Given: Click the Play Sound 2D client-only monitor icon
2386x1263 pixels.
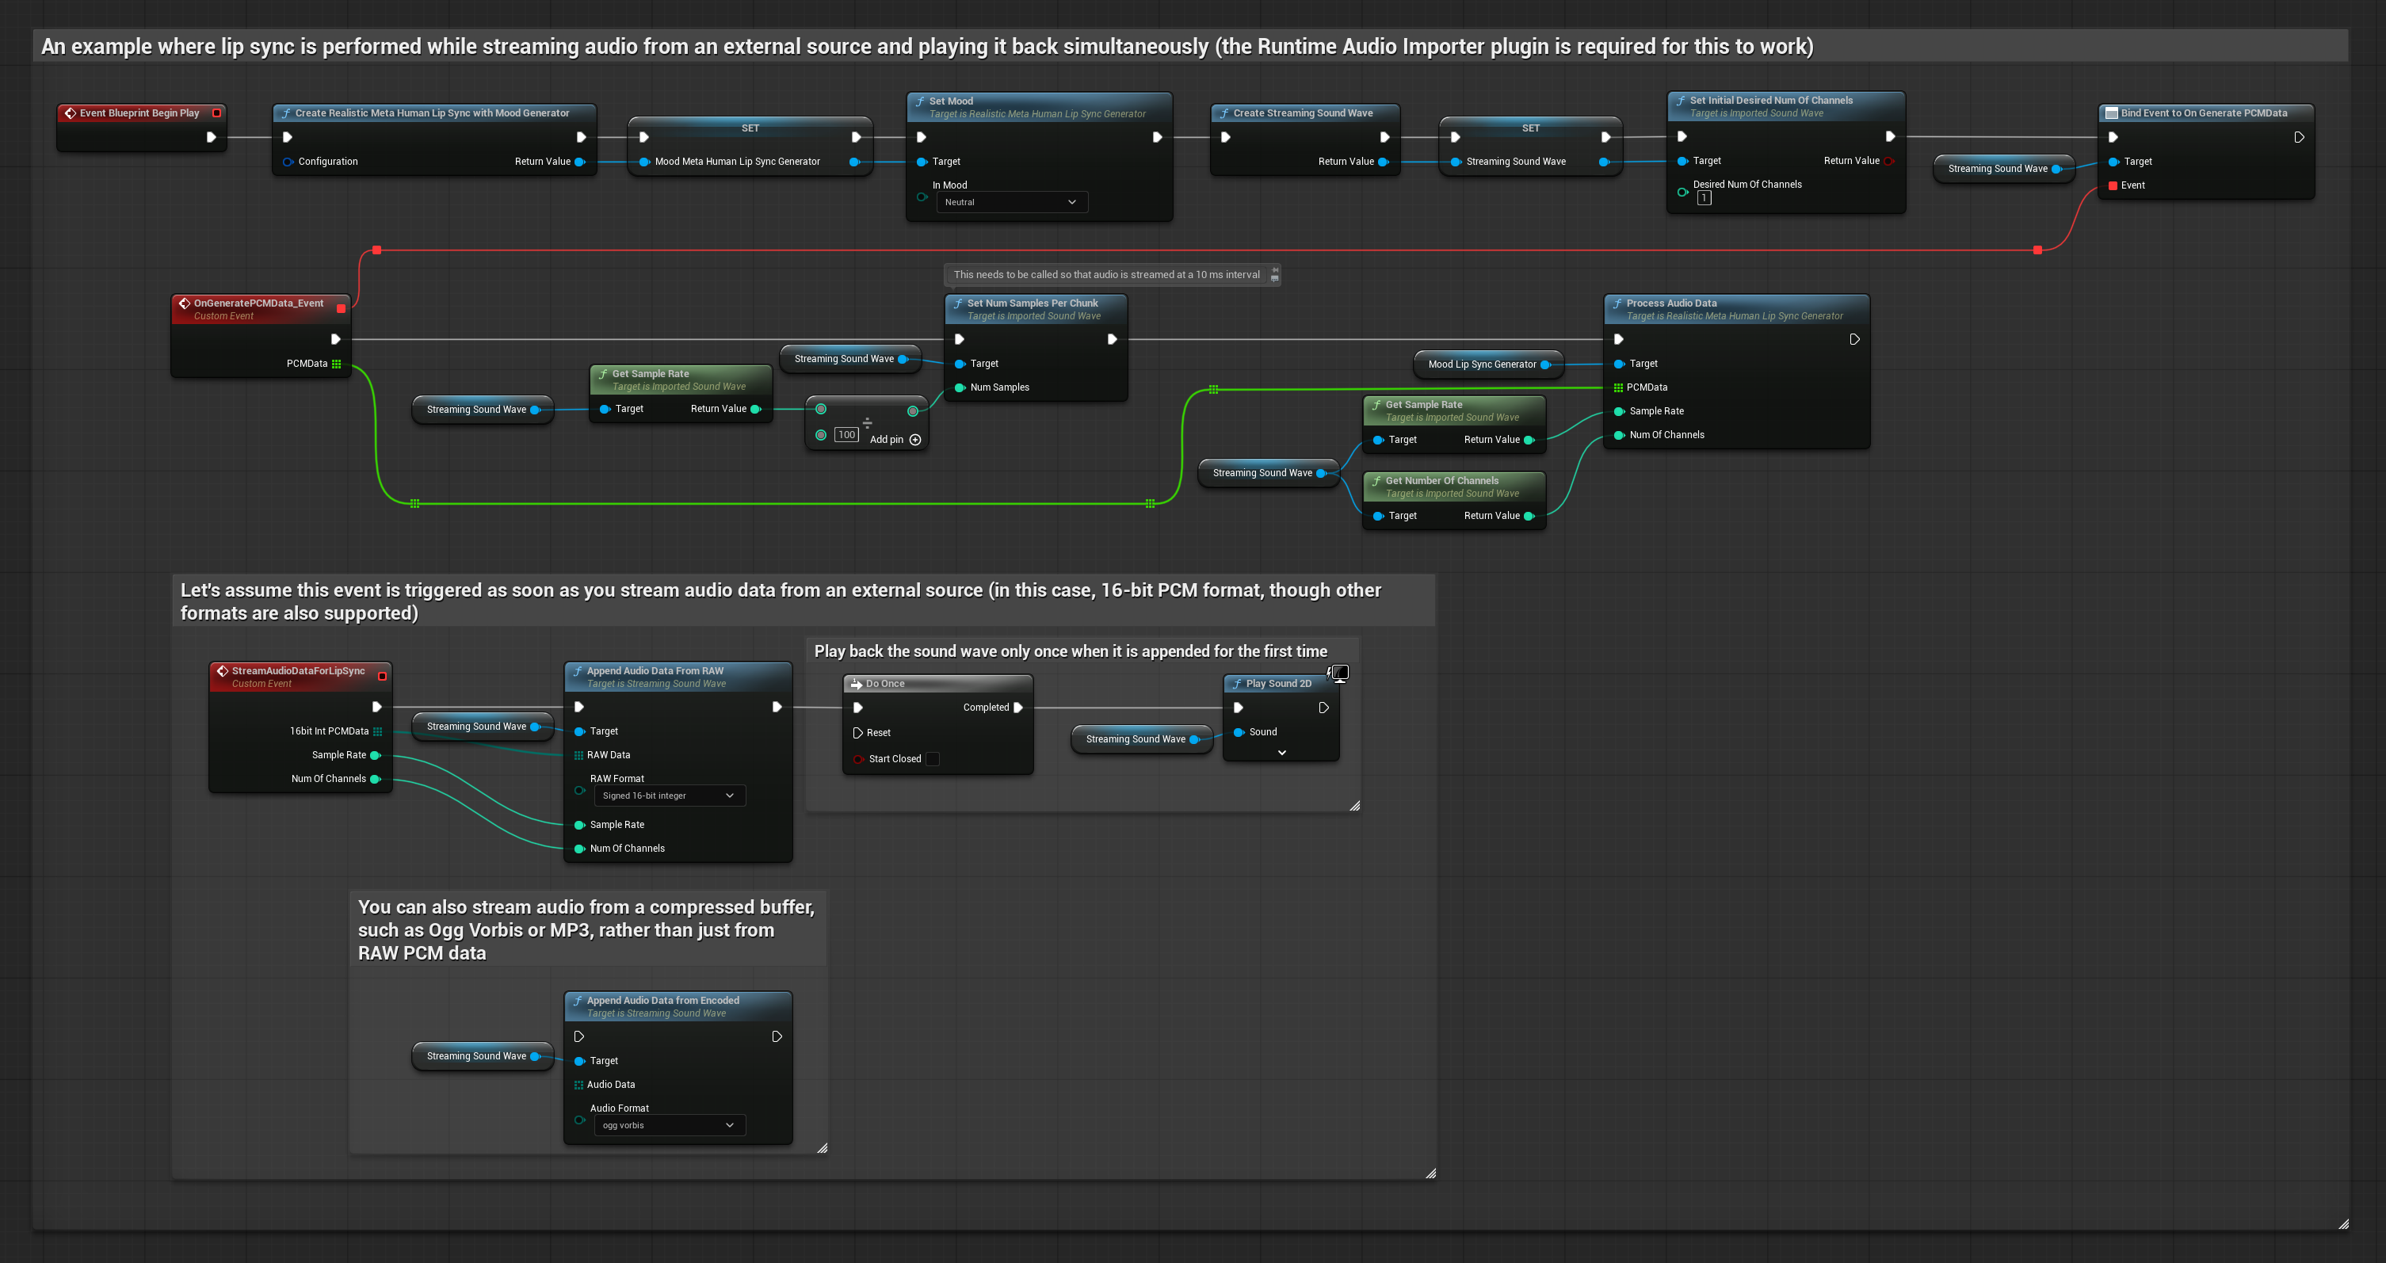Looking at the screenshot, I should click(x=1339, y=673).
